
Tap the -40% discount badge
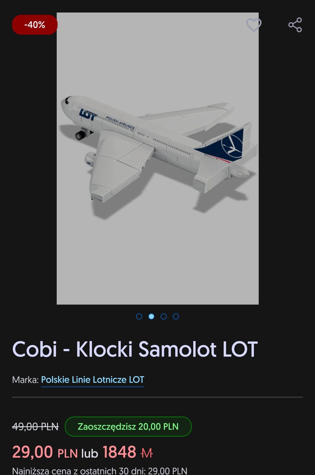(35, 25)
